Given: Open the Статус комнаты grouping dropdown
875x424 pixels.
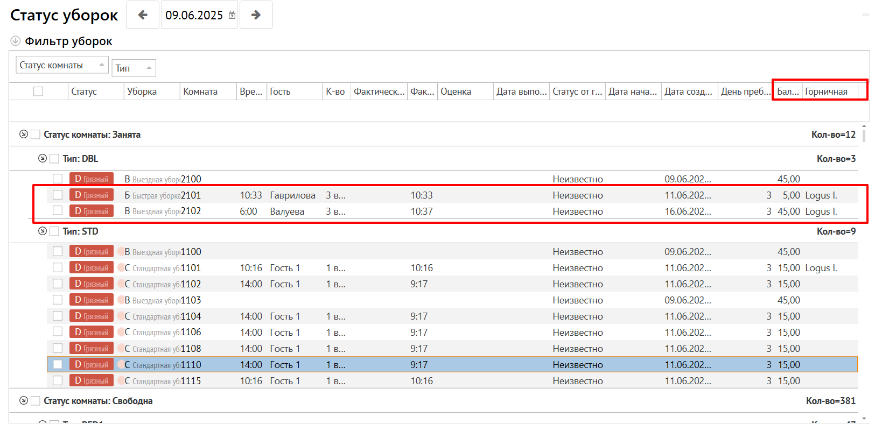Looking at the screenshot, I should pyautogui.click(x=62, y=65).
